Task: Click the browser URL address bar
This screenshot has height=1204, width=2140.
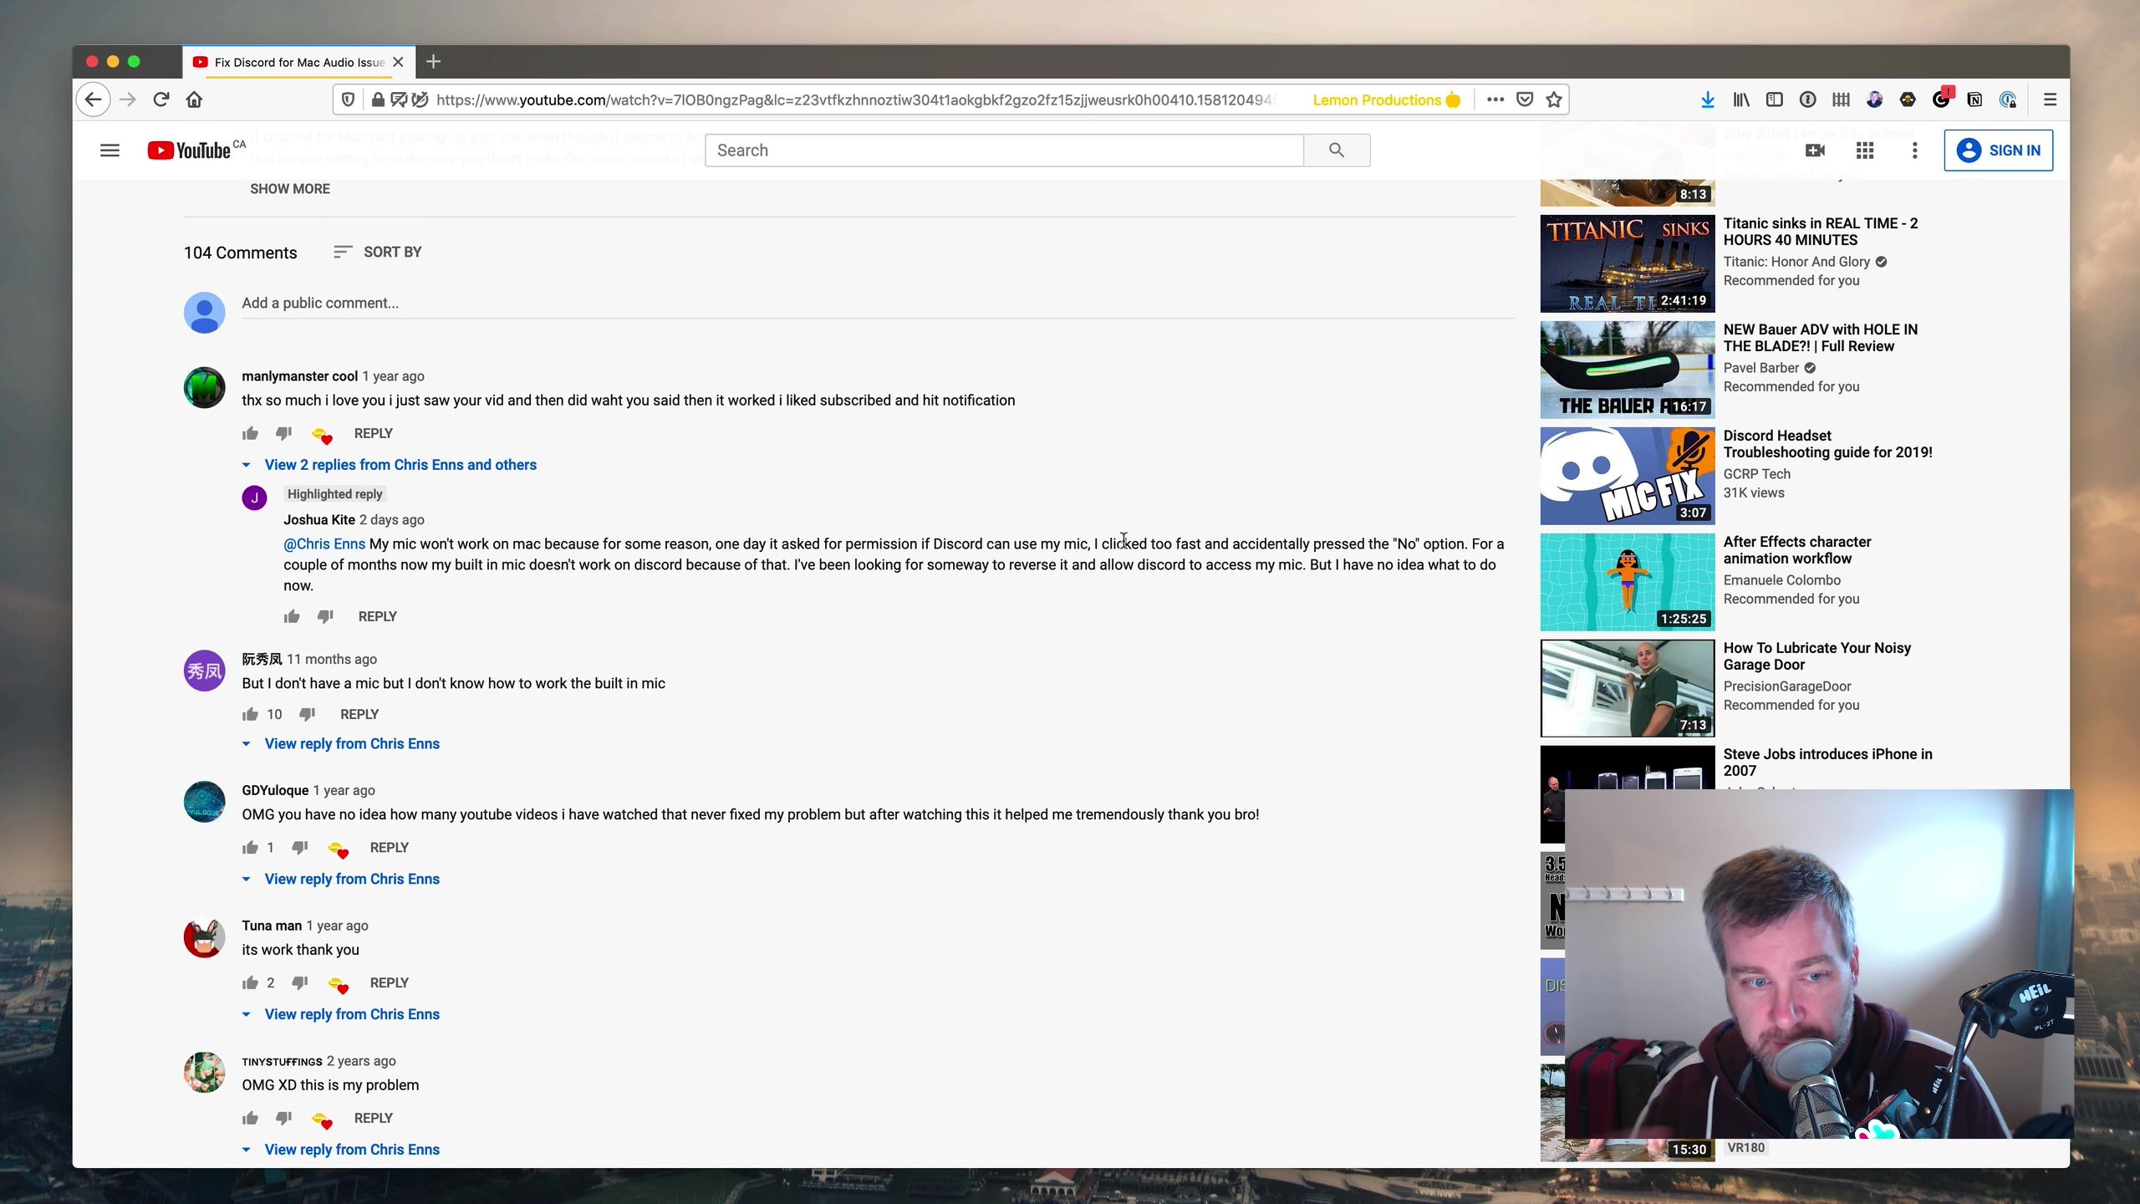Action: tap(853, 99)
